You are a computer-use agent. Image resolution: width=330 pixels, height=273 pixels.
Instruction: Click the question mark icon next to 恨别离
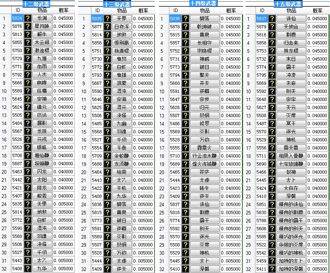[107, 43]
